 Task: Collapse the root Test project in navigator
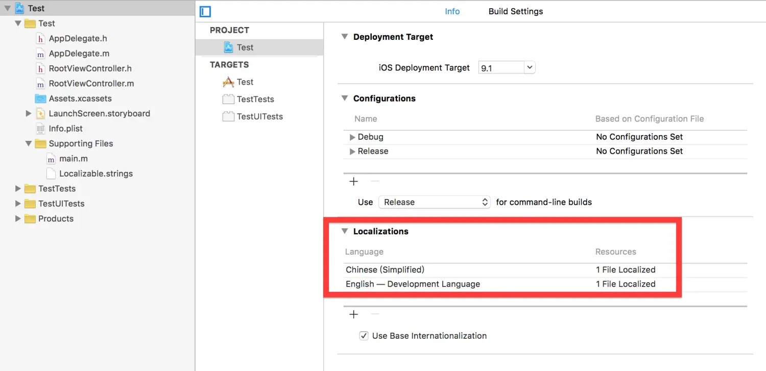click(x=8, y=8)
